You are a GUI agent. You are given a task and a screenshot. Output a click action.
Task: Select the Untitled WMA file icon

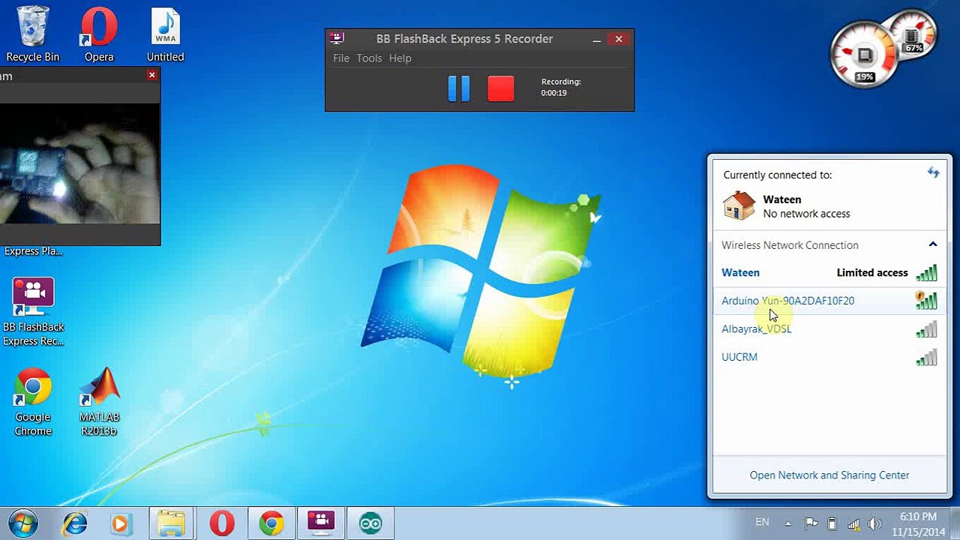pyautogui.click(x=165, y=34)
